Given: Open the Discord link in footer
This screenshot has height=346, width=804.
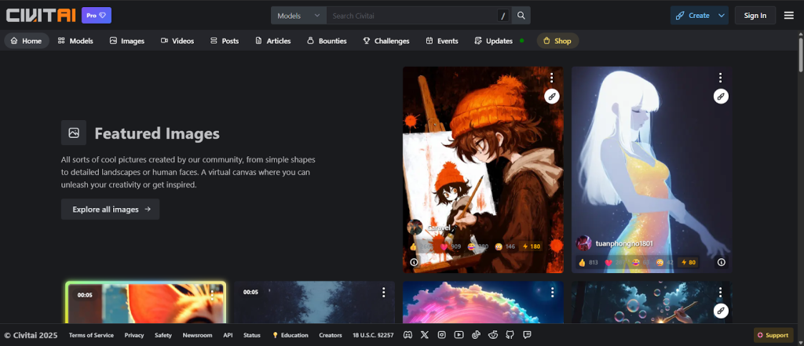Looking at the screenshot, I should pyautogui.click(x=407, y=335).
